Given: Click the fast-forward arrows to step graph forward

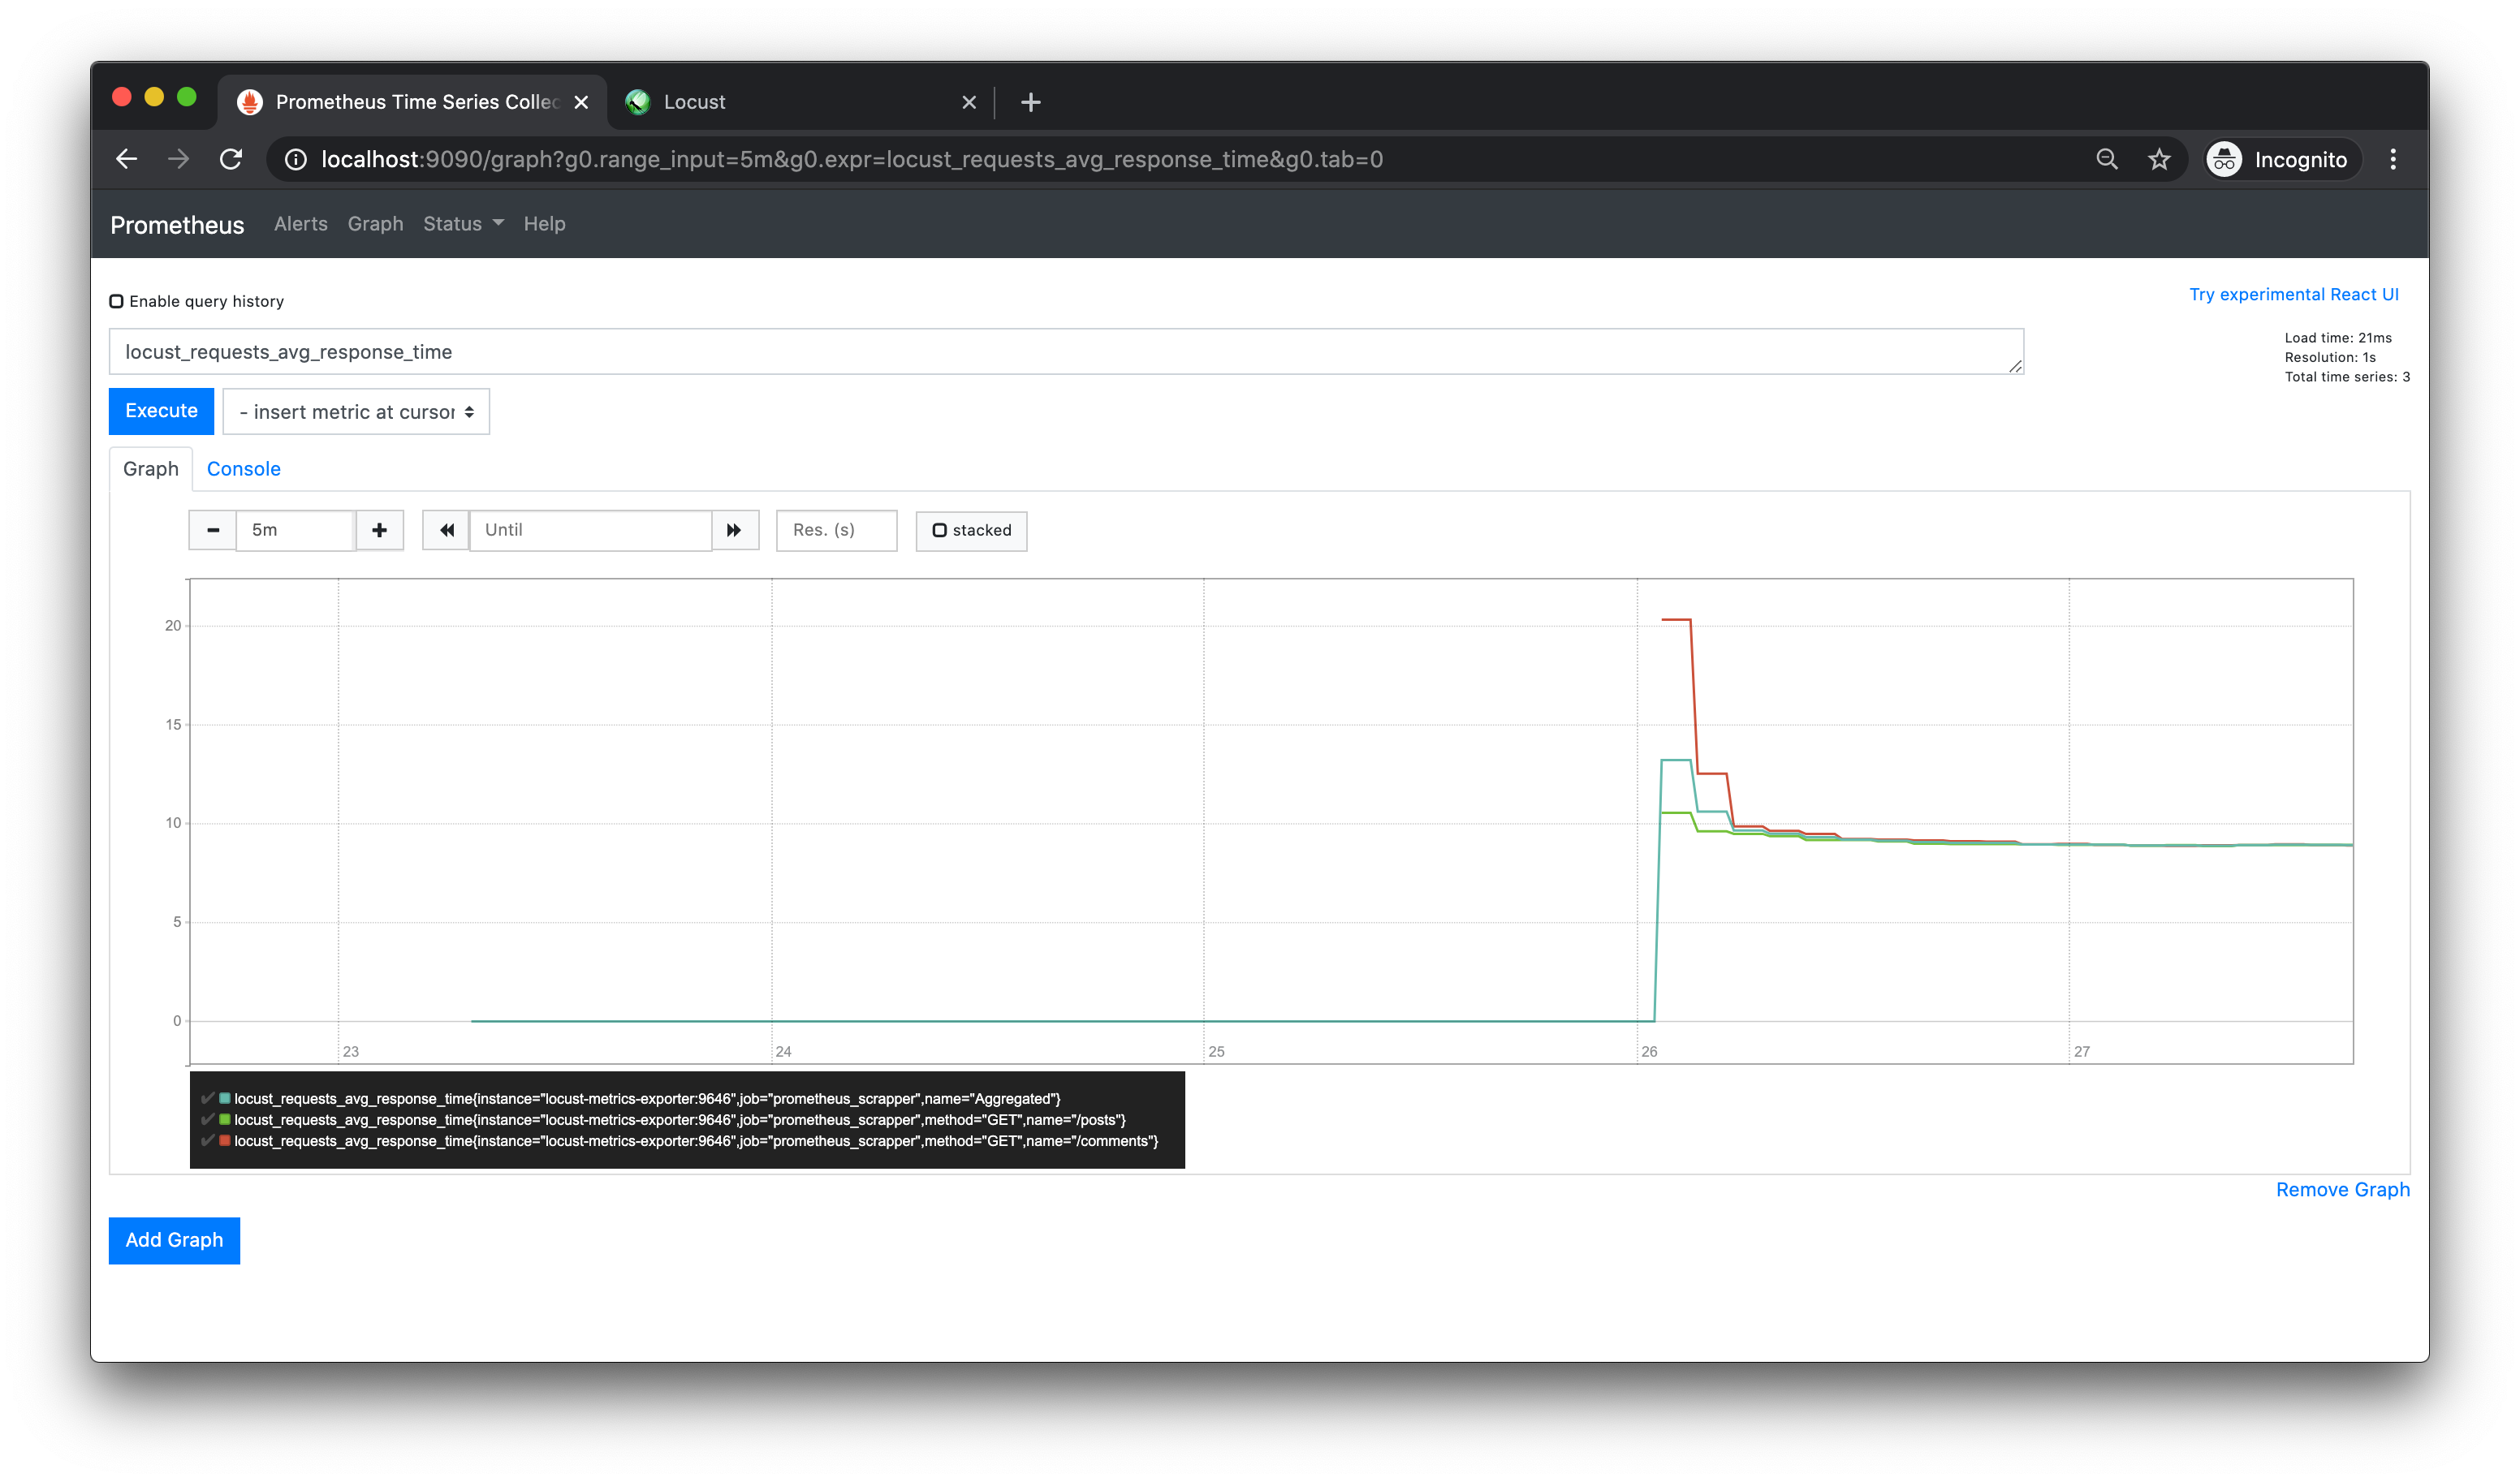Looking at the screenshot, I should point(735,530).
